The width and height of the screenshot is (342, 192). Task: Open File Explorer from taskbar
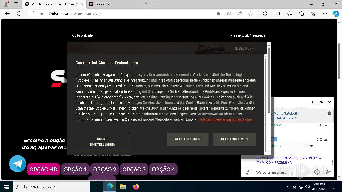123,187
